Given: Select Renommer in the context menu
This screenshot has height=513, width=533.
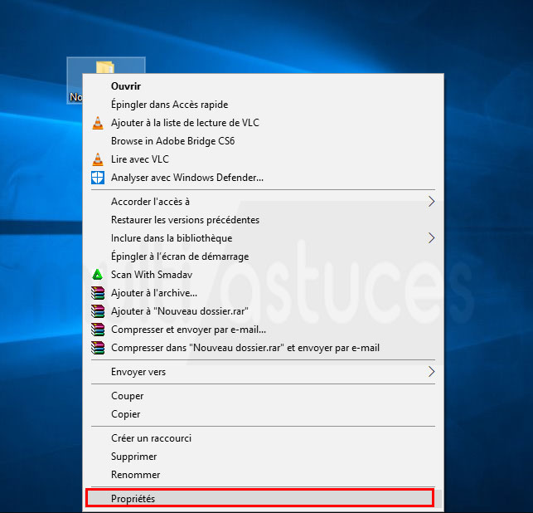Looking at the screenshot, I should coord(135,475).
